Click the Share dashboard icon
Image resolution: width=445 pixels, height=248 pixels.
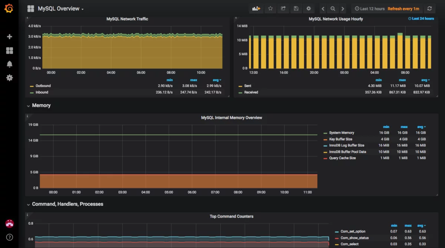coord(283,9)
